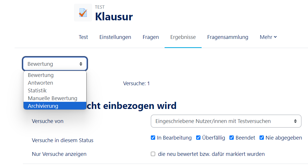Select the highlighted Archivierung option
Viewport: 308px width, 165px height.
[43, 106]
